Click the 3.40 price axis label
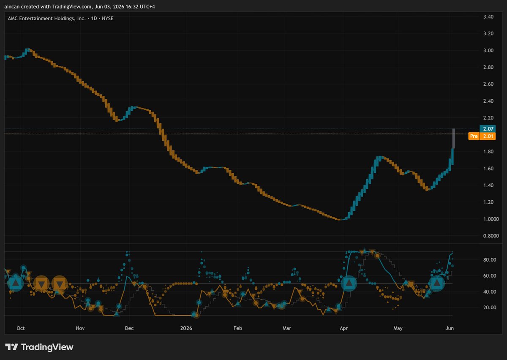This screenshot has height=360, width=507. (x=489, y=17)
